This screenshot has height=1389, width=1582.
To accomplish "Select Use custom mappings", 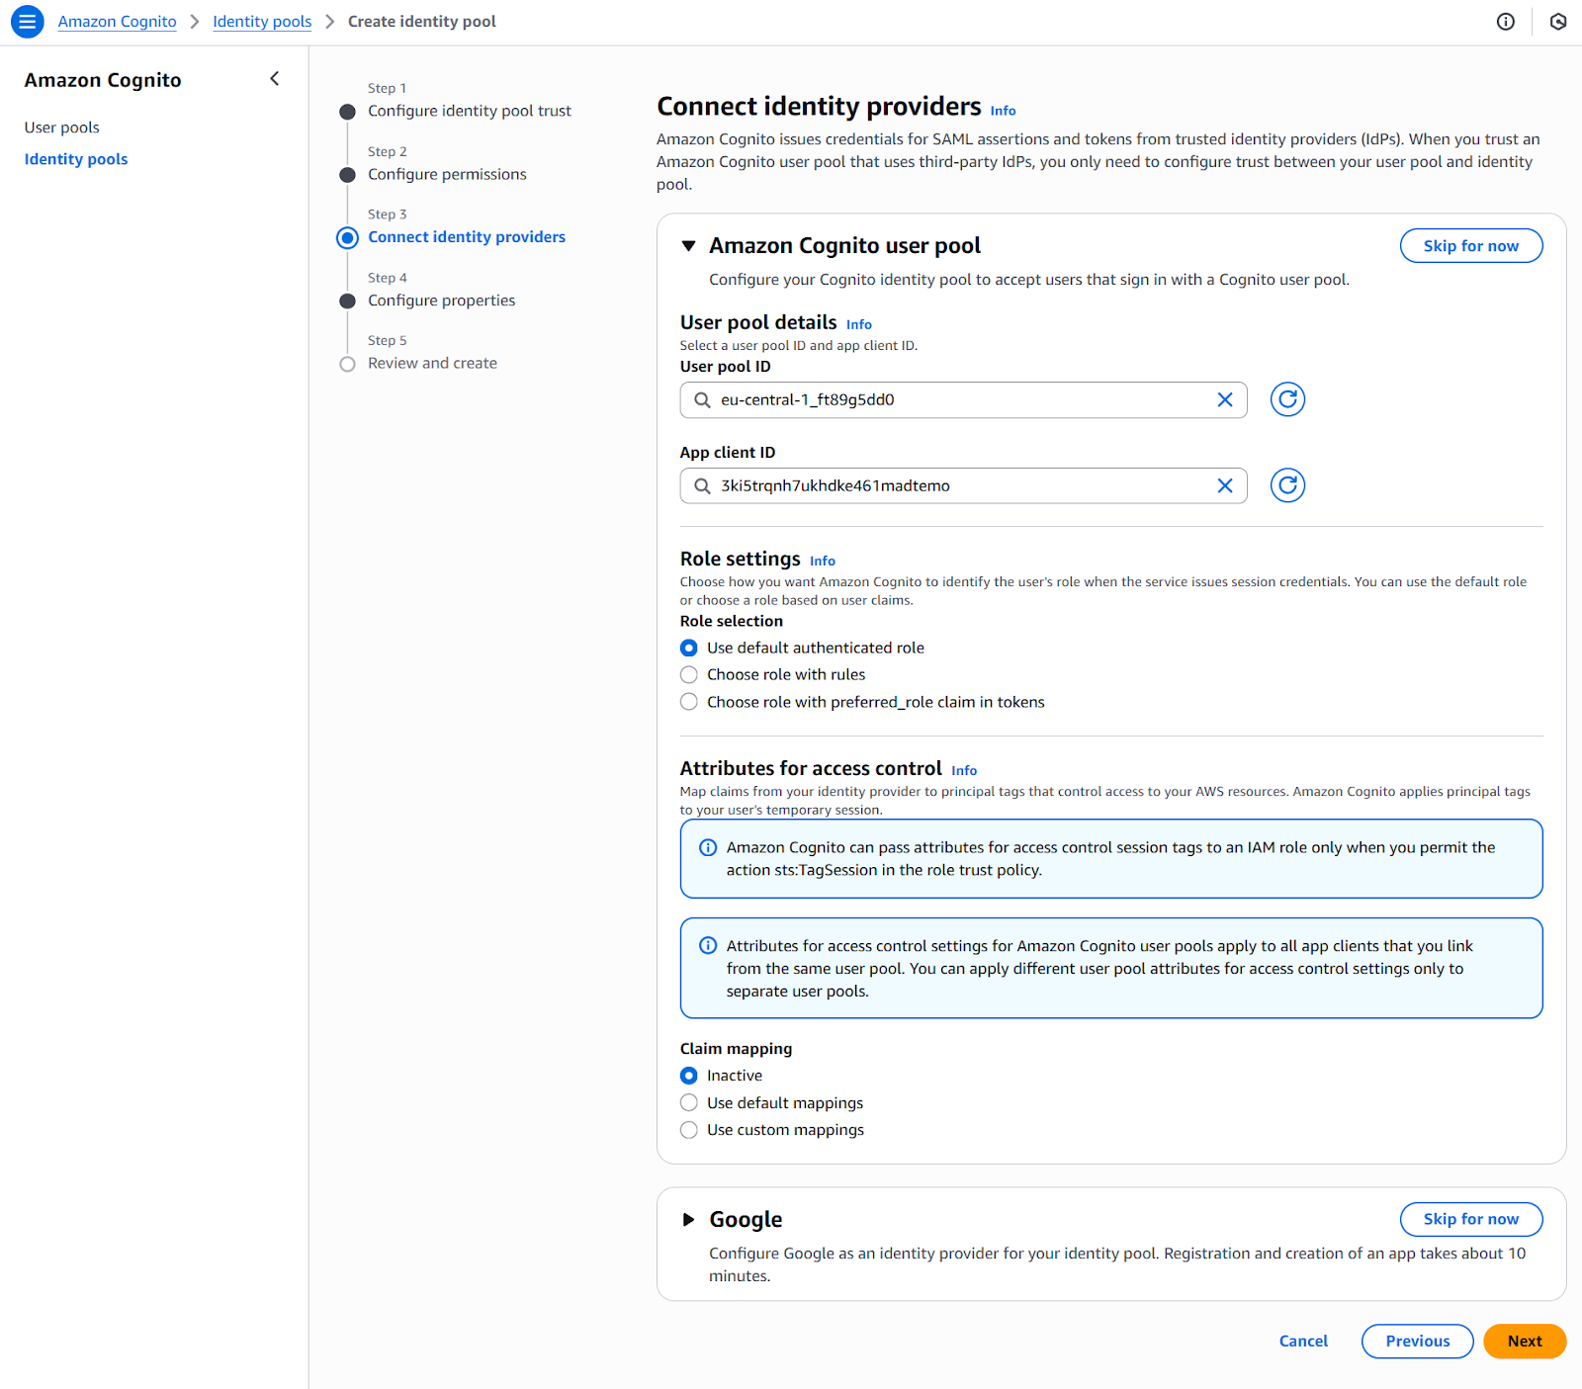I will point(688,1130).
